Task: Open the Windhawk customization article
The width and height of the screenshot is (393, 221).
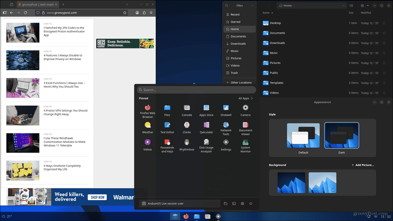Action: [65, 142]
